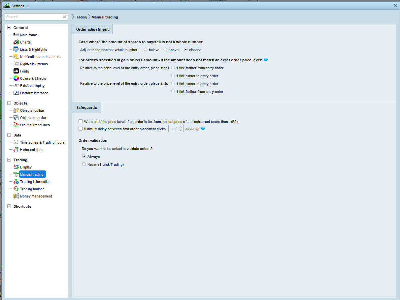Click the Lists & Highlights icon

coord(16,49)
